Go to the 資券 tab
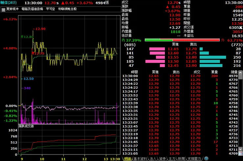This screenshot has height=161, width=243. (x=163, y=159)
